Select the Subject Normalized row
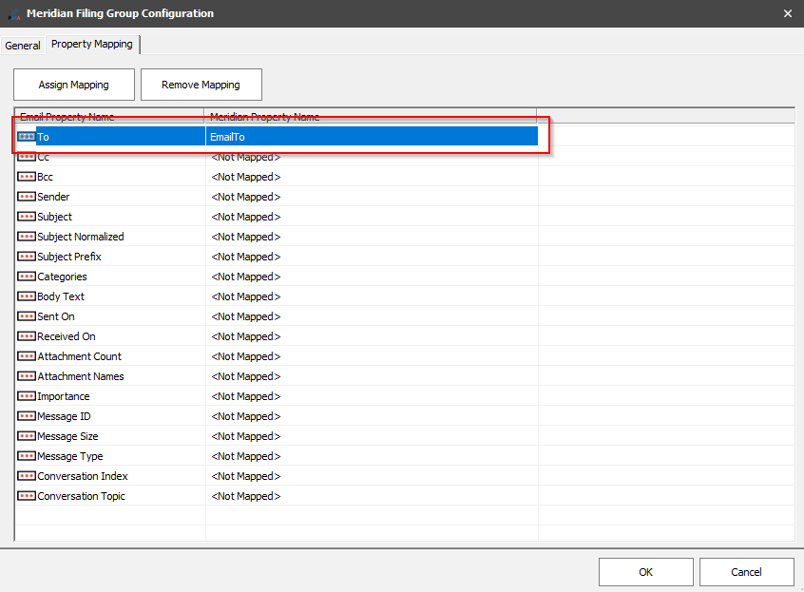This screenshot has height=592, width=804. click(x=277, y=237)
